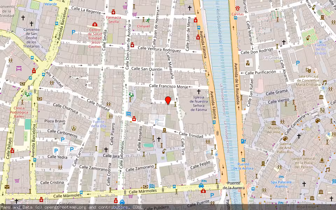The height and width of the screenshot is (210, 336).
Task: Click the Calle San Quintín label
Action: coord(147,69)
